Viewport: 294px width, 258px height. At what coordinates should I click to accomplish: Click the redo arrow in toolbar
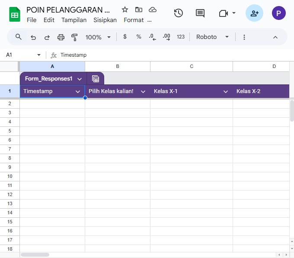click(47, 37)
